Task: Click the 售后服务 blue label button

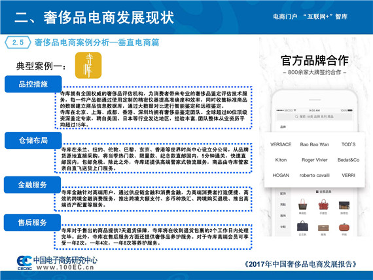Action: pyautogui.click(x=32, y=222)
